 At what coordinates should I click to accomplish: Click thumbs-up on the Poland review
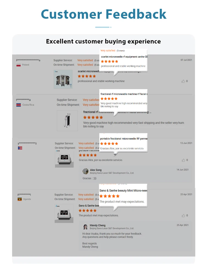(183, 81)
